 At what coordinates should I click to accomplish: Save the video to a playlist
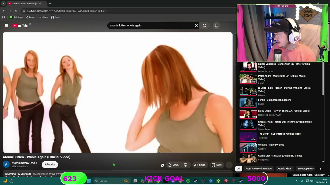217,165
